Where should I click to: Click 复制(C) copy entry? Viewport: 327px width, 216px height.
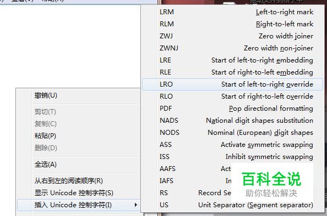79,123
